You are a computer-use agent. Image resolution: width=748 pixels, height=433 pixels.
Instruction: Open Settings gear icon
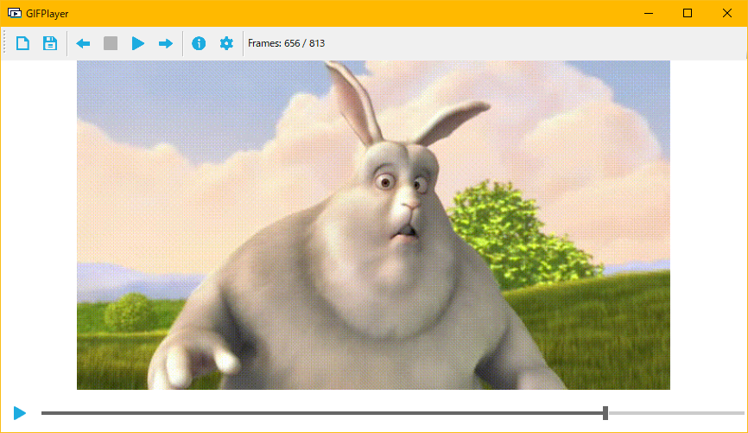coord(226,43)
